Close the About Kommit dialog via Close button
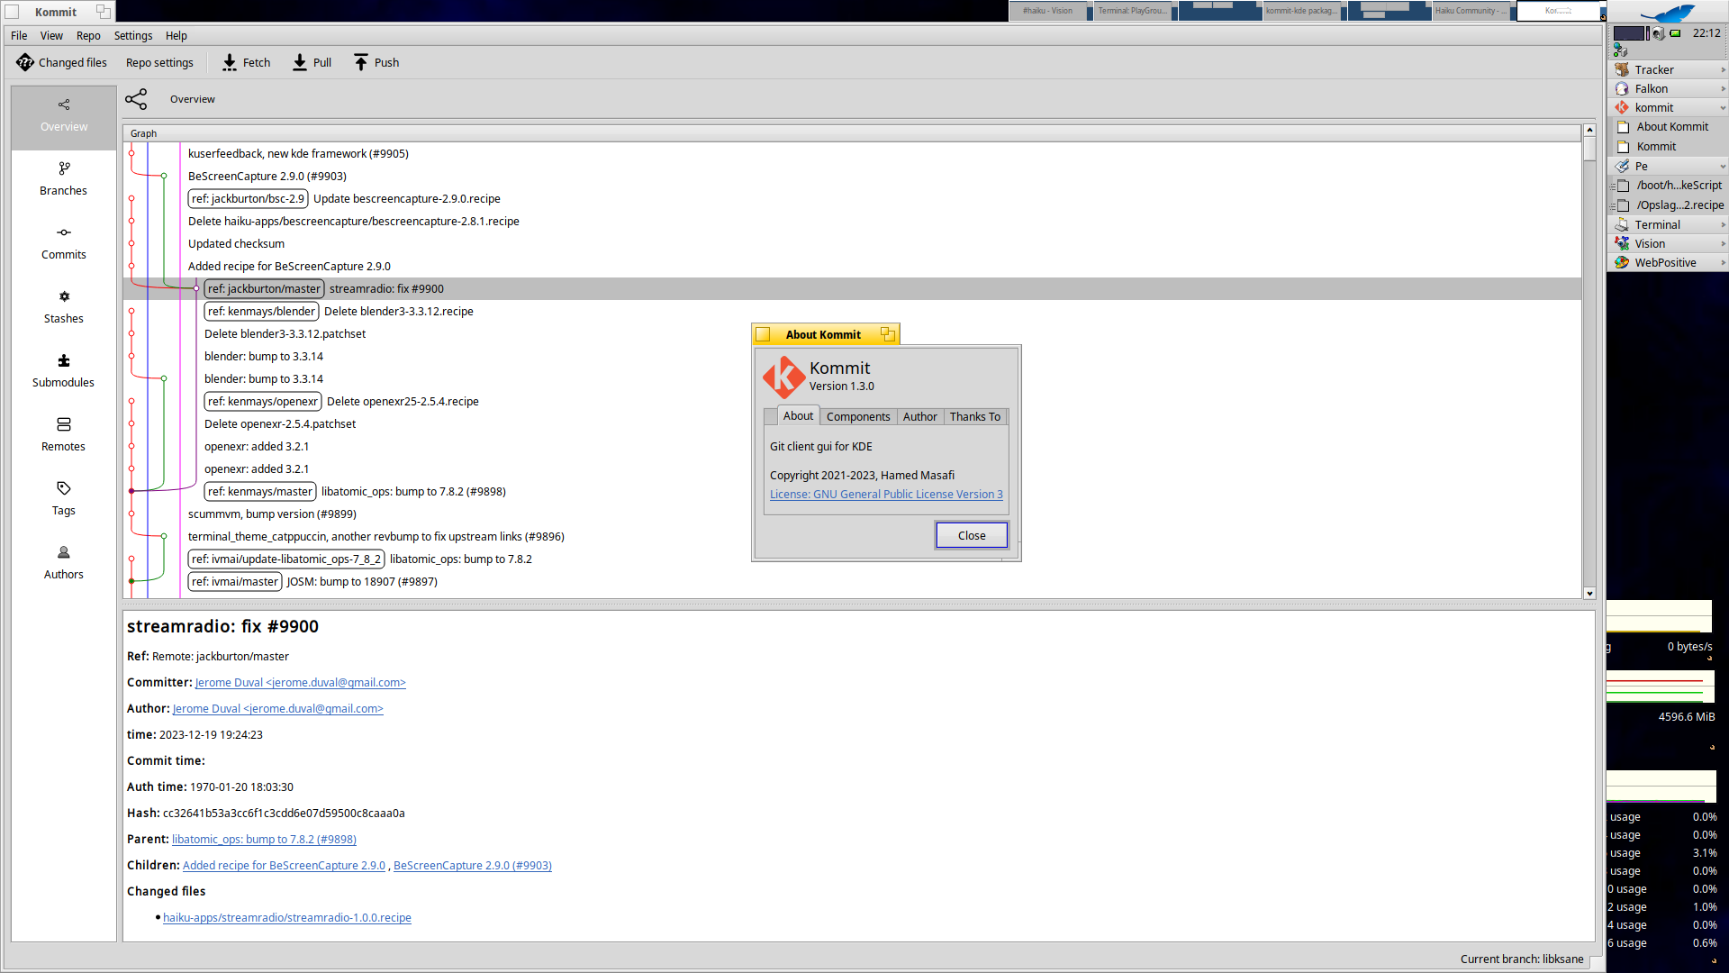The image size is (1729, 973). coord(972,535)
